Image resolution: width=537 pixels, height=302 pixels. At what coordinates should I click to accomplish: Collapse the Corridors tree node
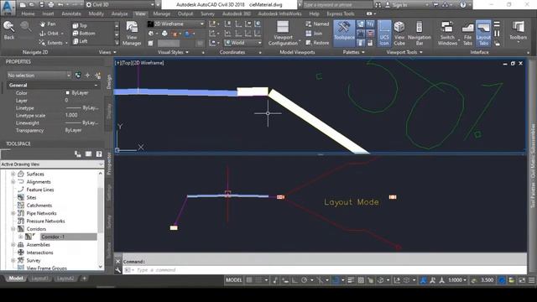tap(13, 229)
